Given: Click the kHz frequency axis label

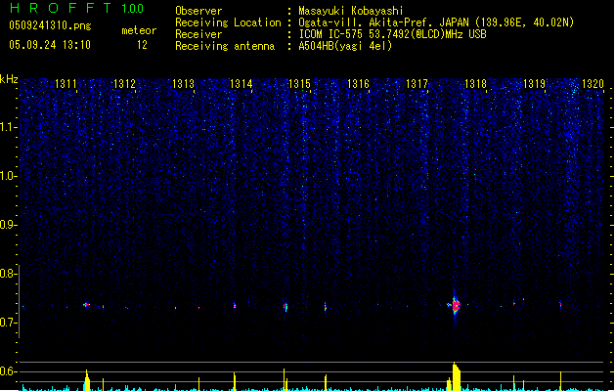Looking at the screenshot, I should point(9,79).
